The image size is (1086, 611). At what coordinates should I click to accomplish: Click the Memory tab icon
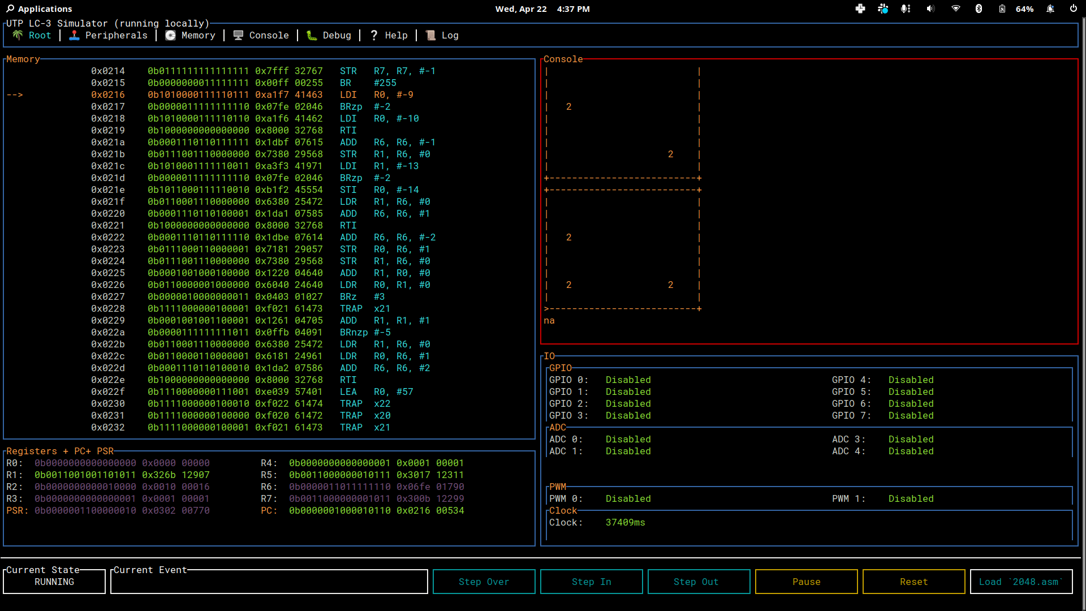click(x=170, y=35)
